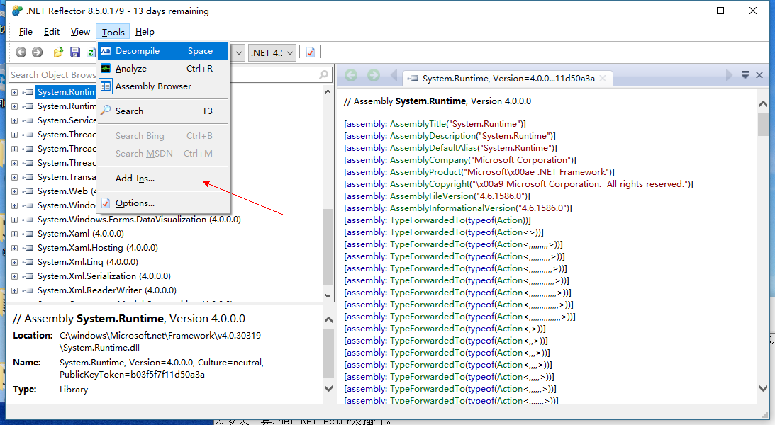Open the Help menu
The width and height of the screenshot is (775, 425).
pyautogui.click(x=145, y=32)
